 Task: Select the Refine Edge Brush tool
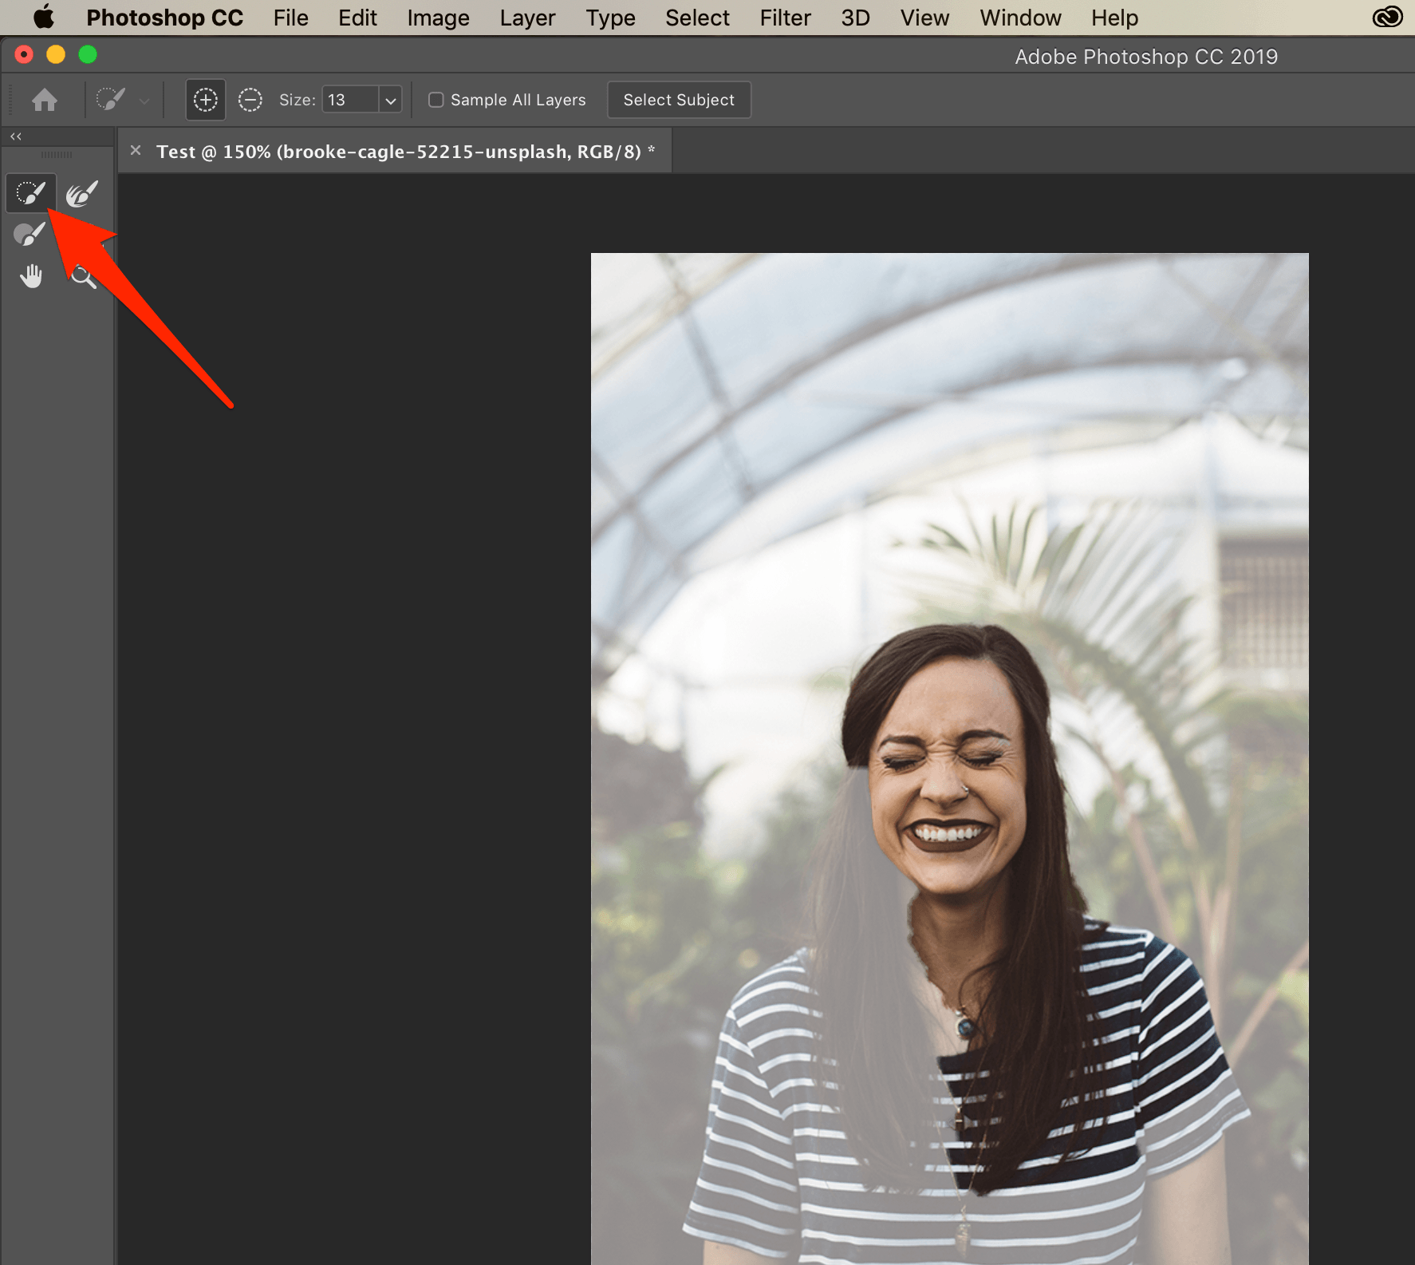(x=81, y=193)
